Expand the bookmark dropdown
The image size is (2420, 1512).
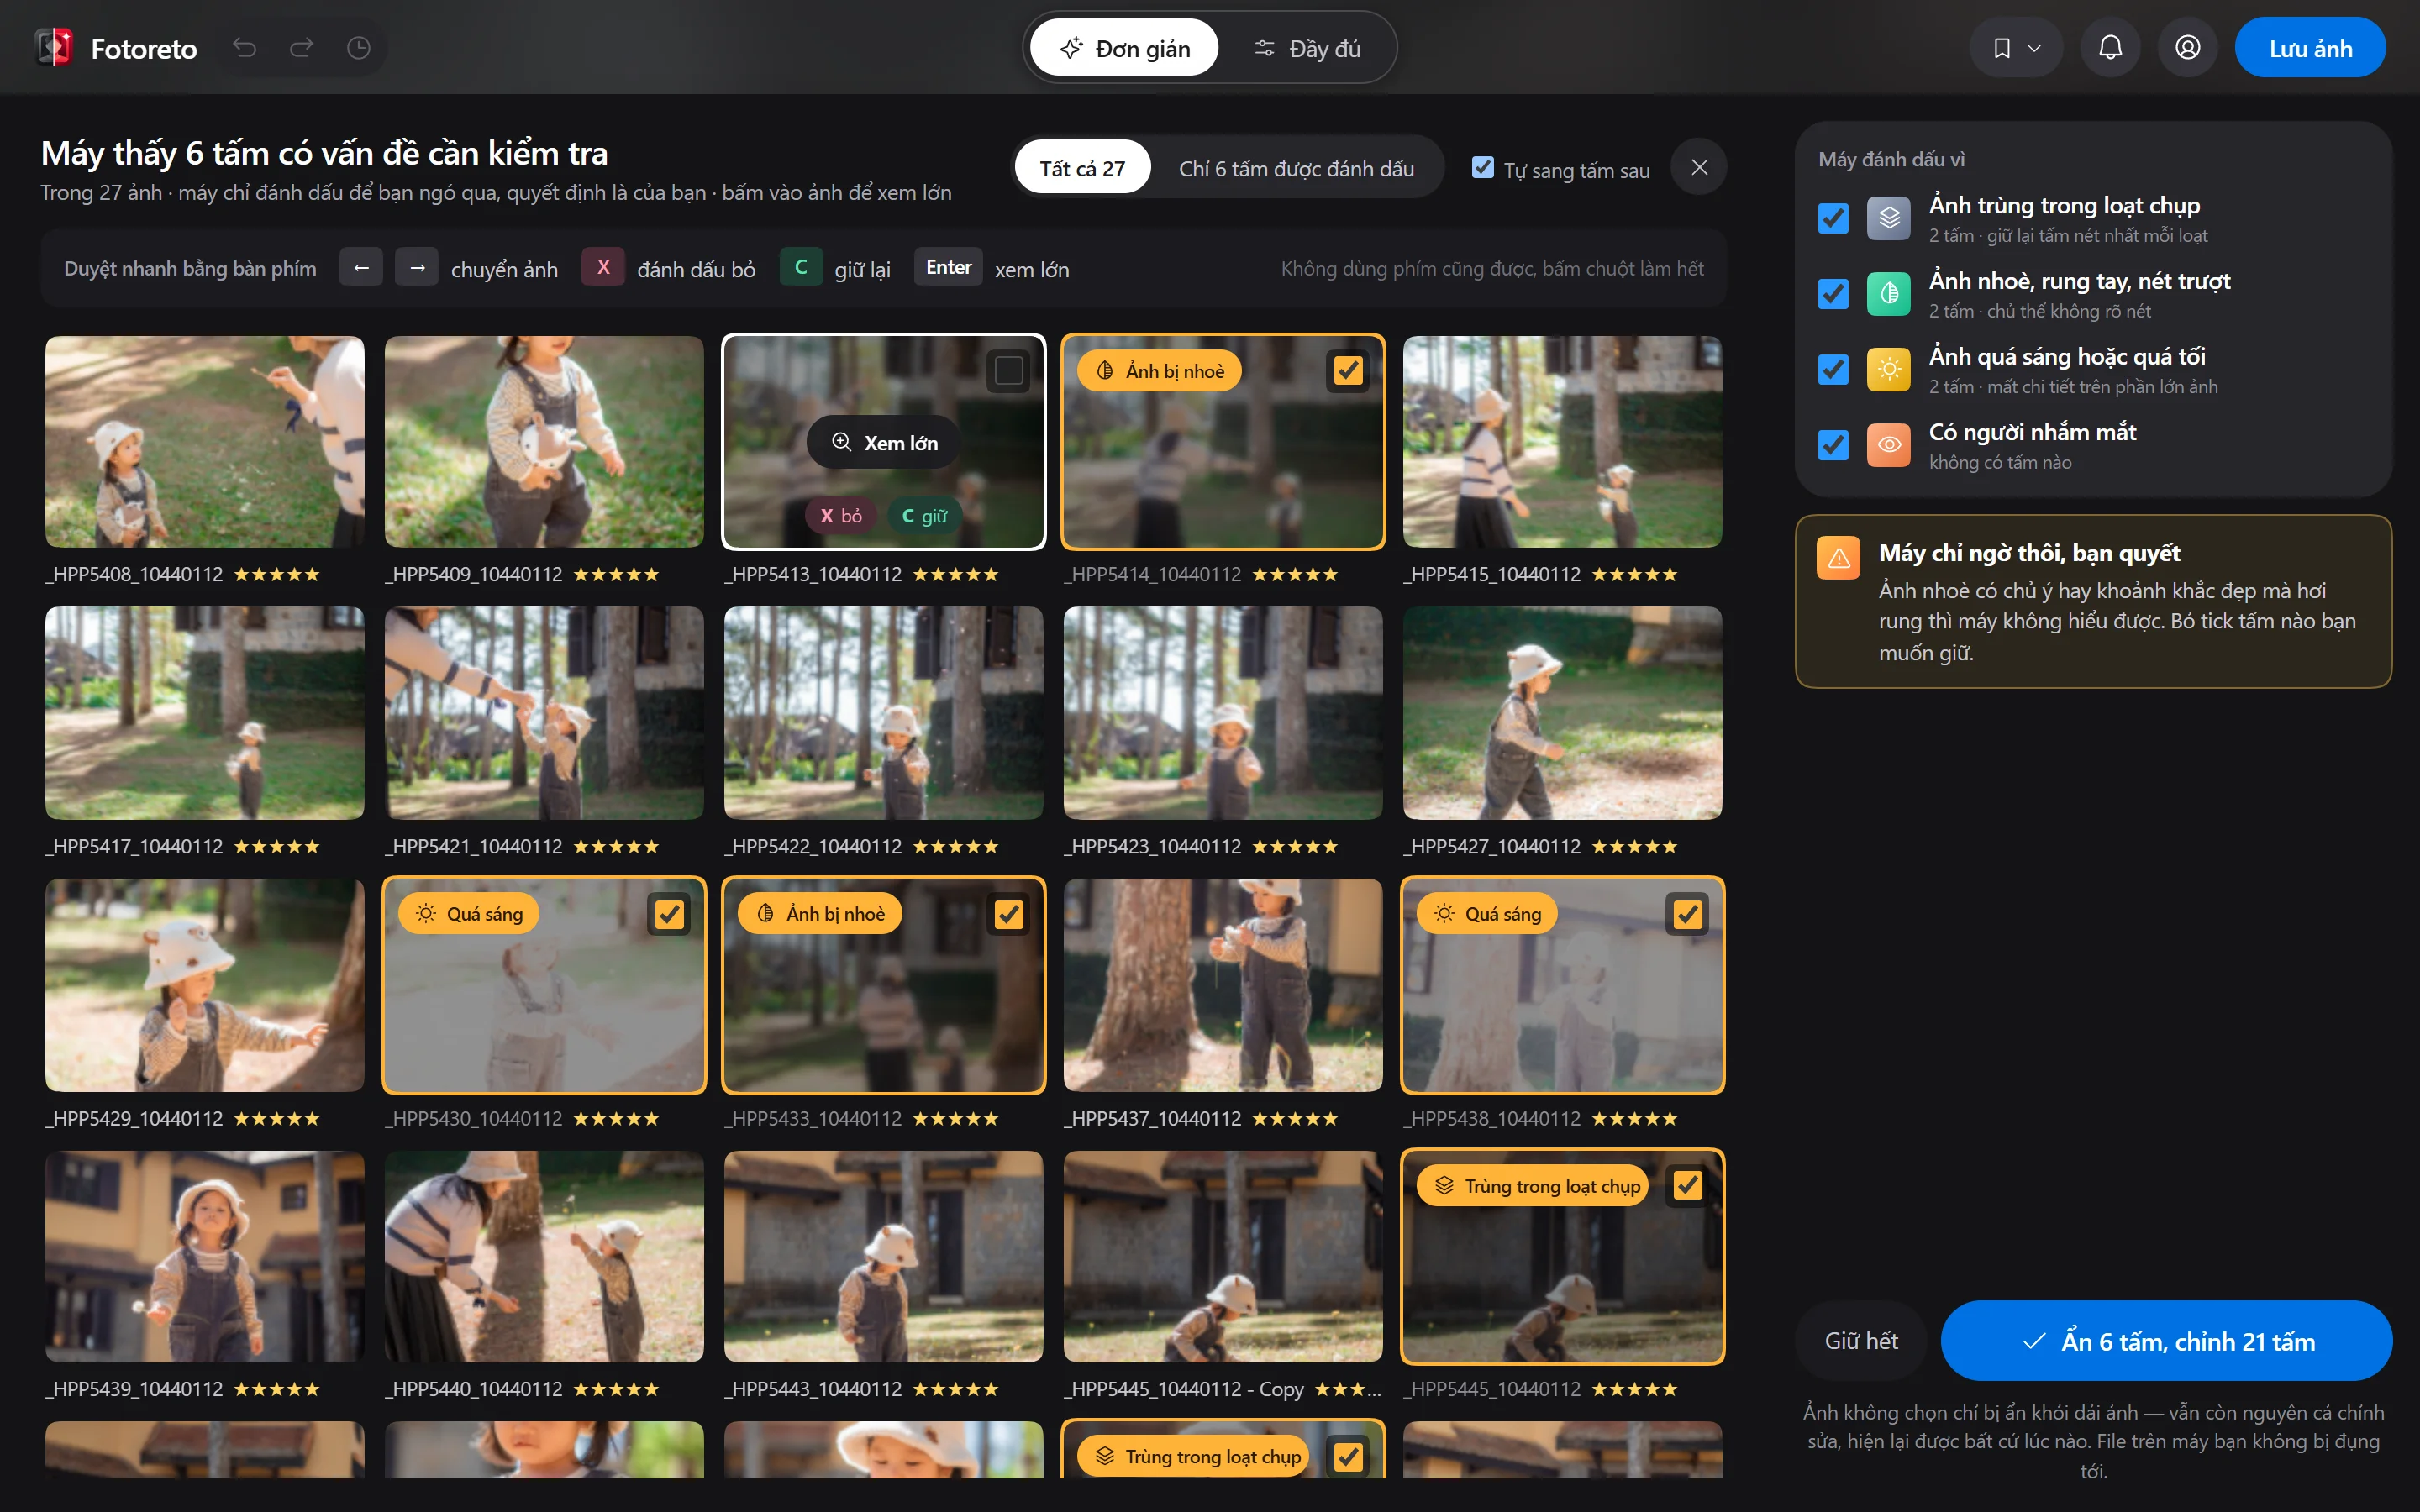(2016, 48)
